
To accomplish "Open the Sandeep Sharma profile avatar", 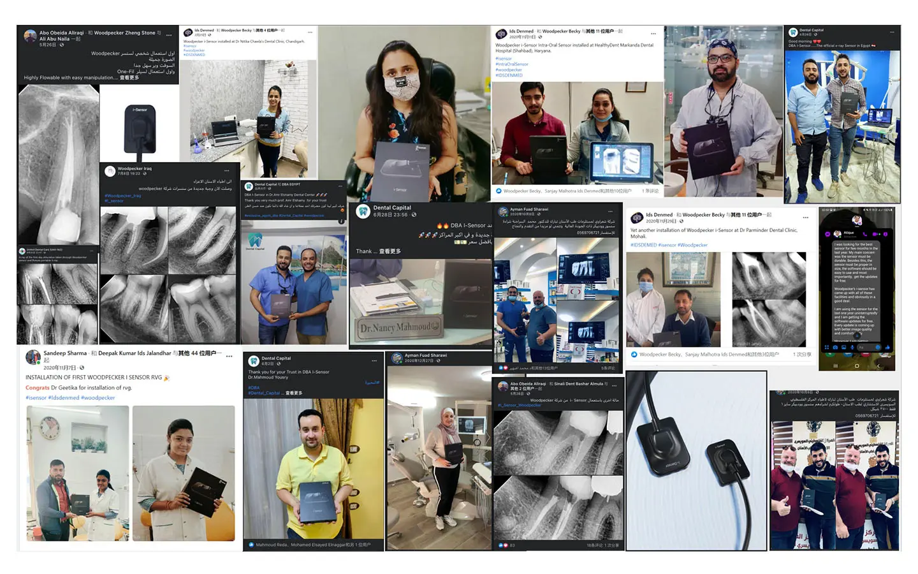I will (x=33, y=357).
